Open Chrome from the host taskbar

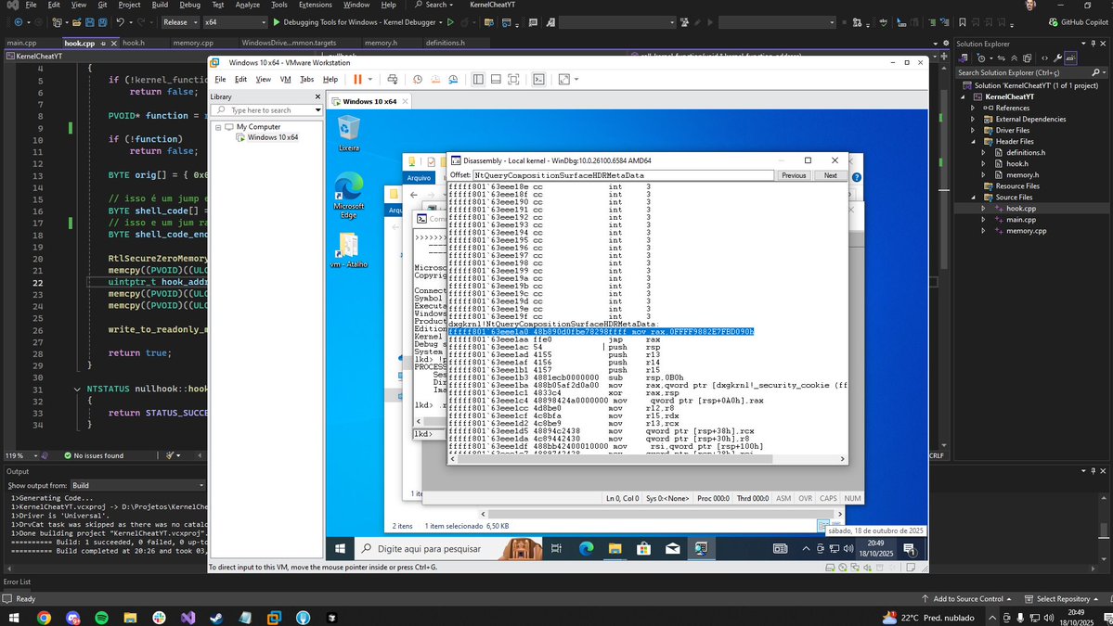tap(44, 618)
